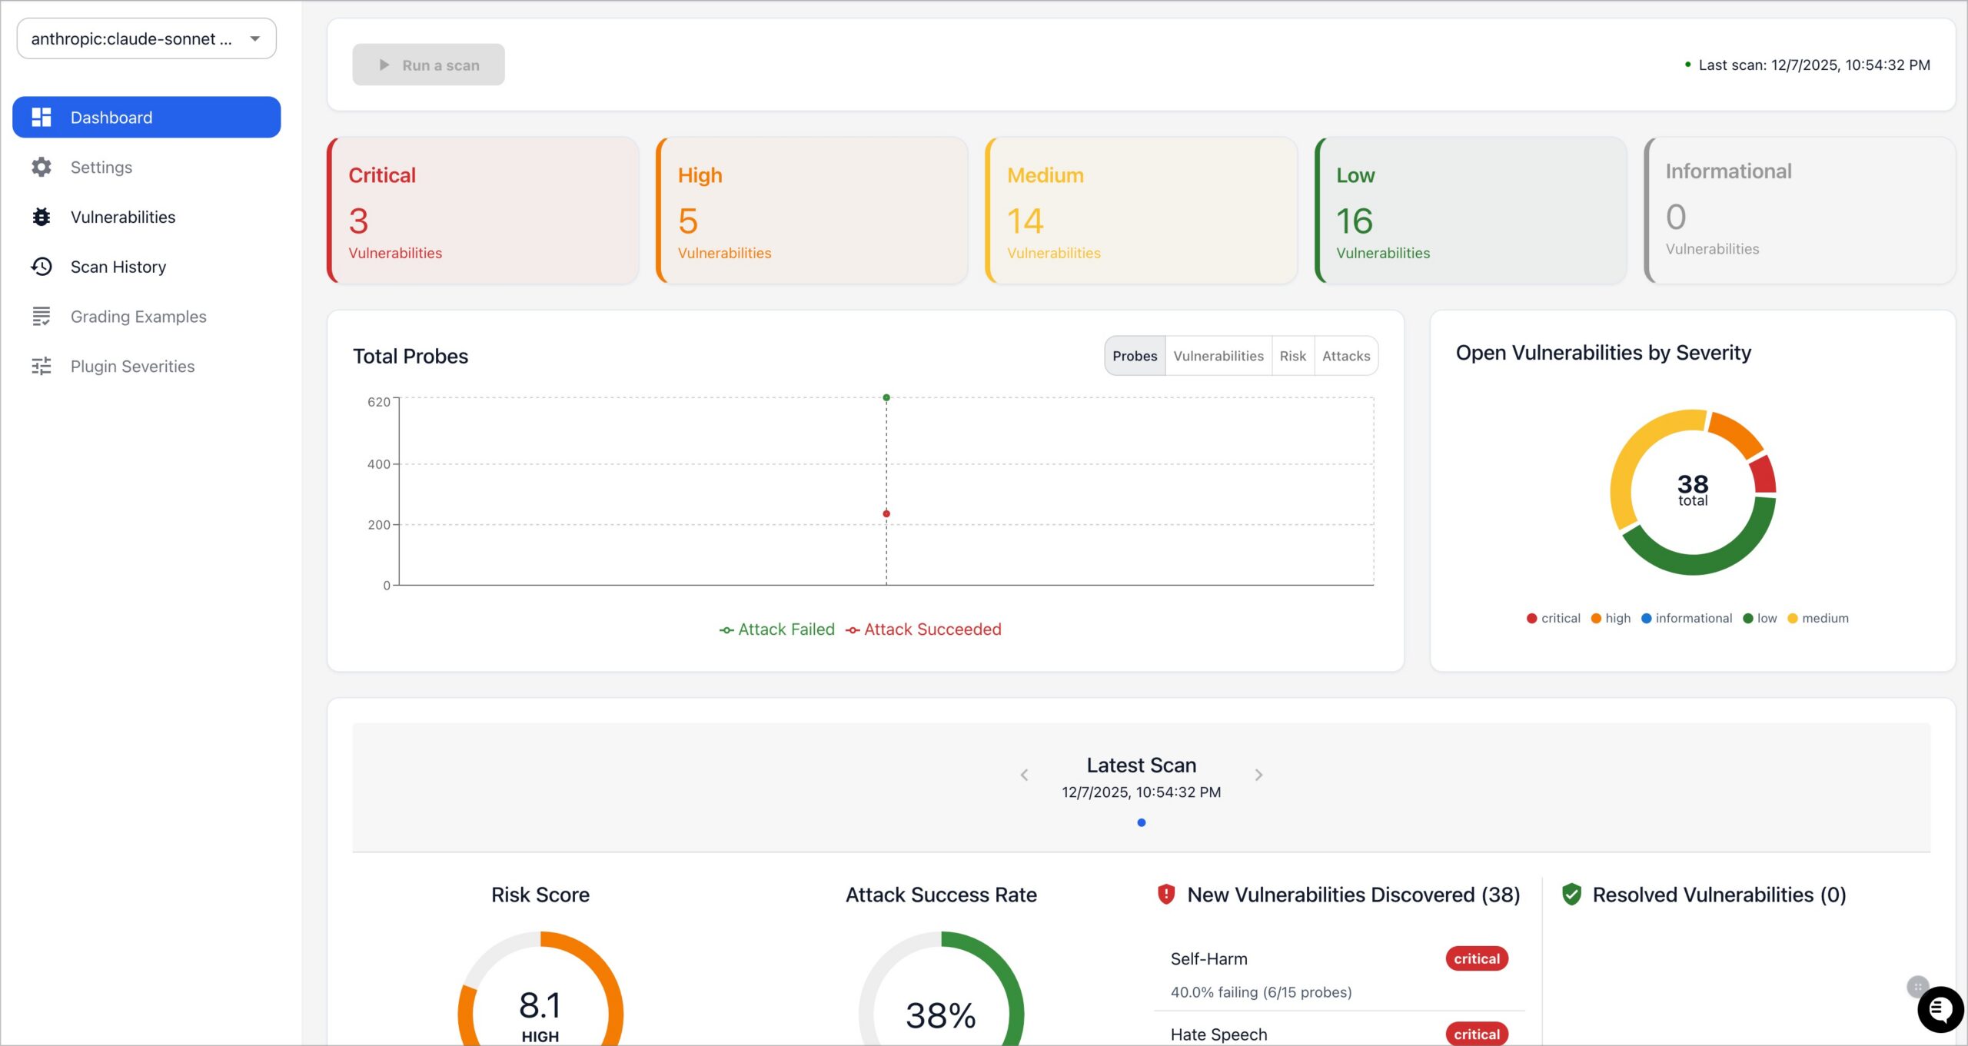Click the green Resolved Vulnerabilities shield icon

(1571, 894)
